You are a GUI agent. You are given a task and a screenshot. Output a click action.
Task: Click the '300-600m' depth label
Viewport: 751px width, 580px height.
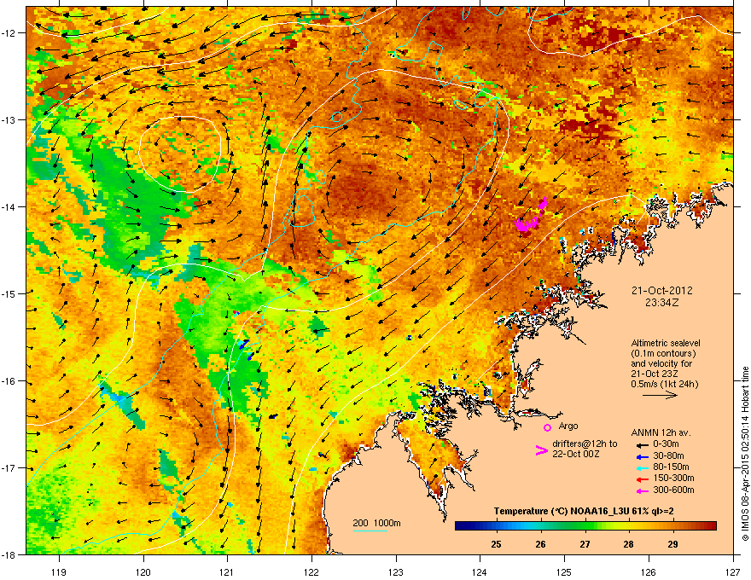coord(673,490)
